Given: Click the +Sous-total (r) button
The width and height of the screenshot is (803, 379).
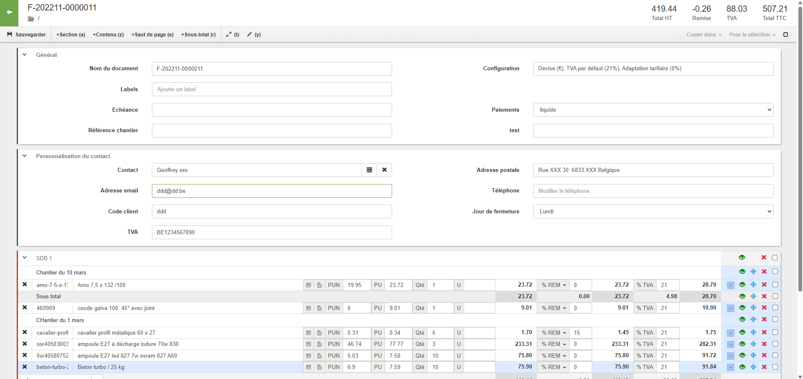Looking at the screenshot, I should 198,35.
